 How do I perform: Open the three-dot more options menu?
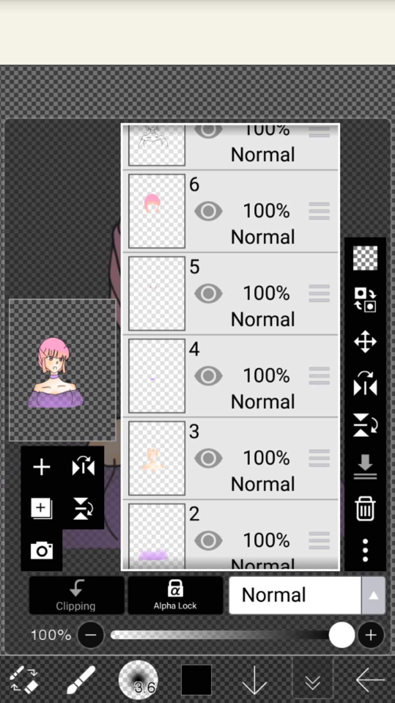(365, 550)
